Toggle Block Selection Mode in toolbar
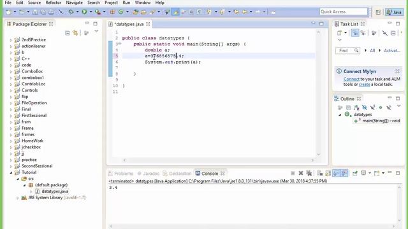The image size is (408, 229). click(191, 12)
